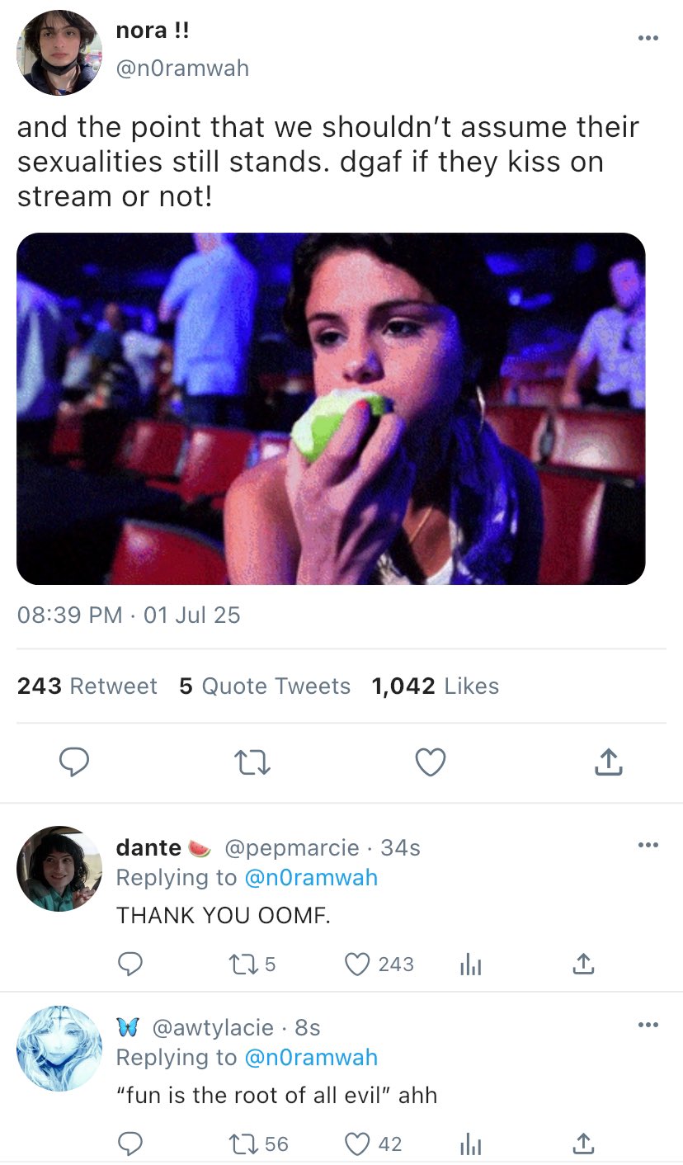Open the 5 Quote Tweets list

click(x=264, y=686)
